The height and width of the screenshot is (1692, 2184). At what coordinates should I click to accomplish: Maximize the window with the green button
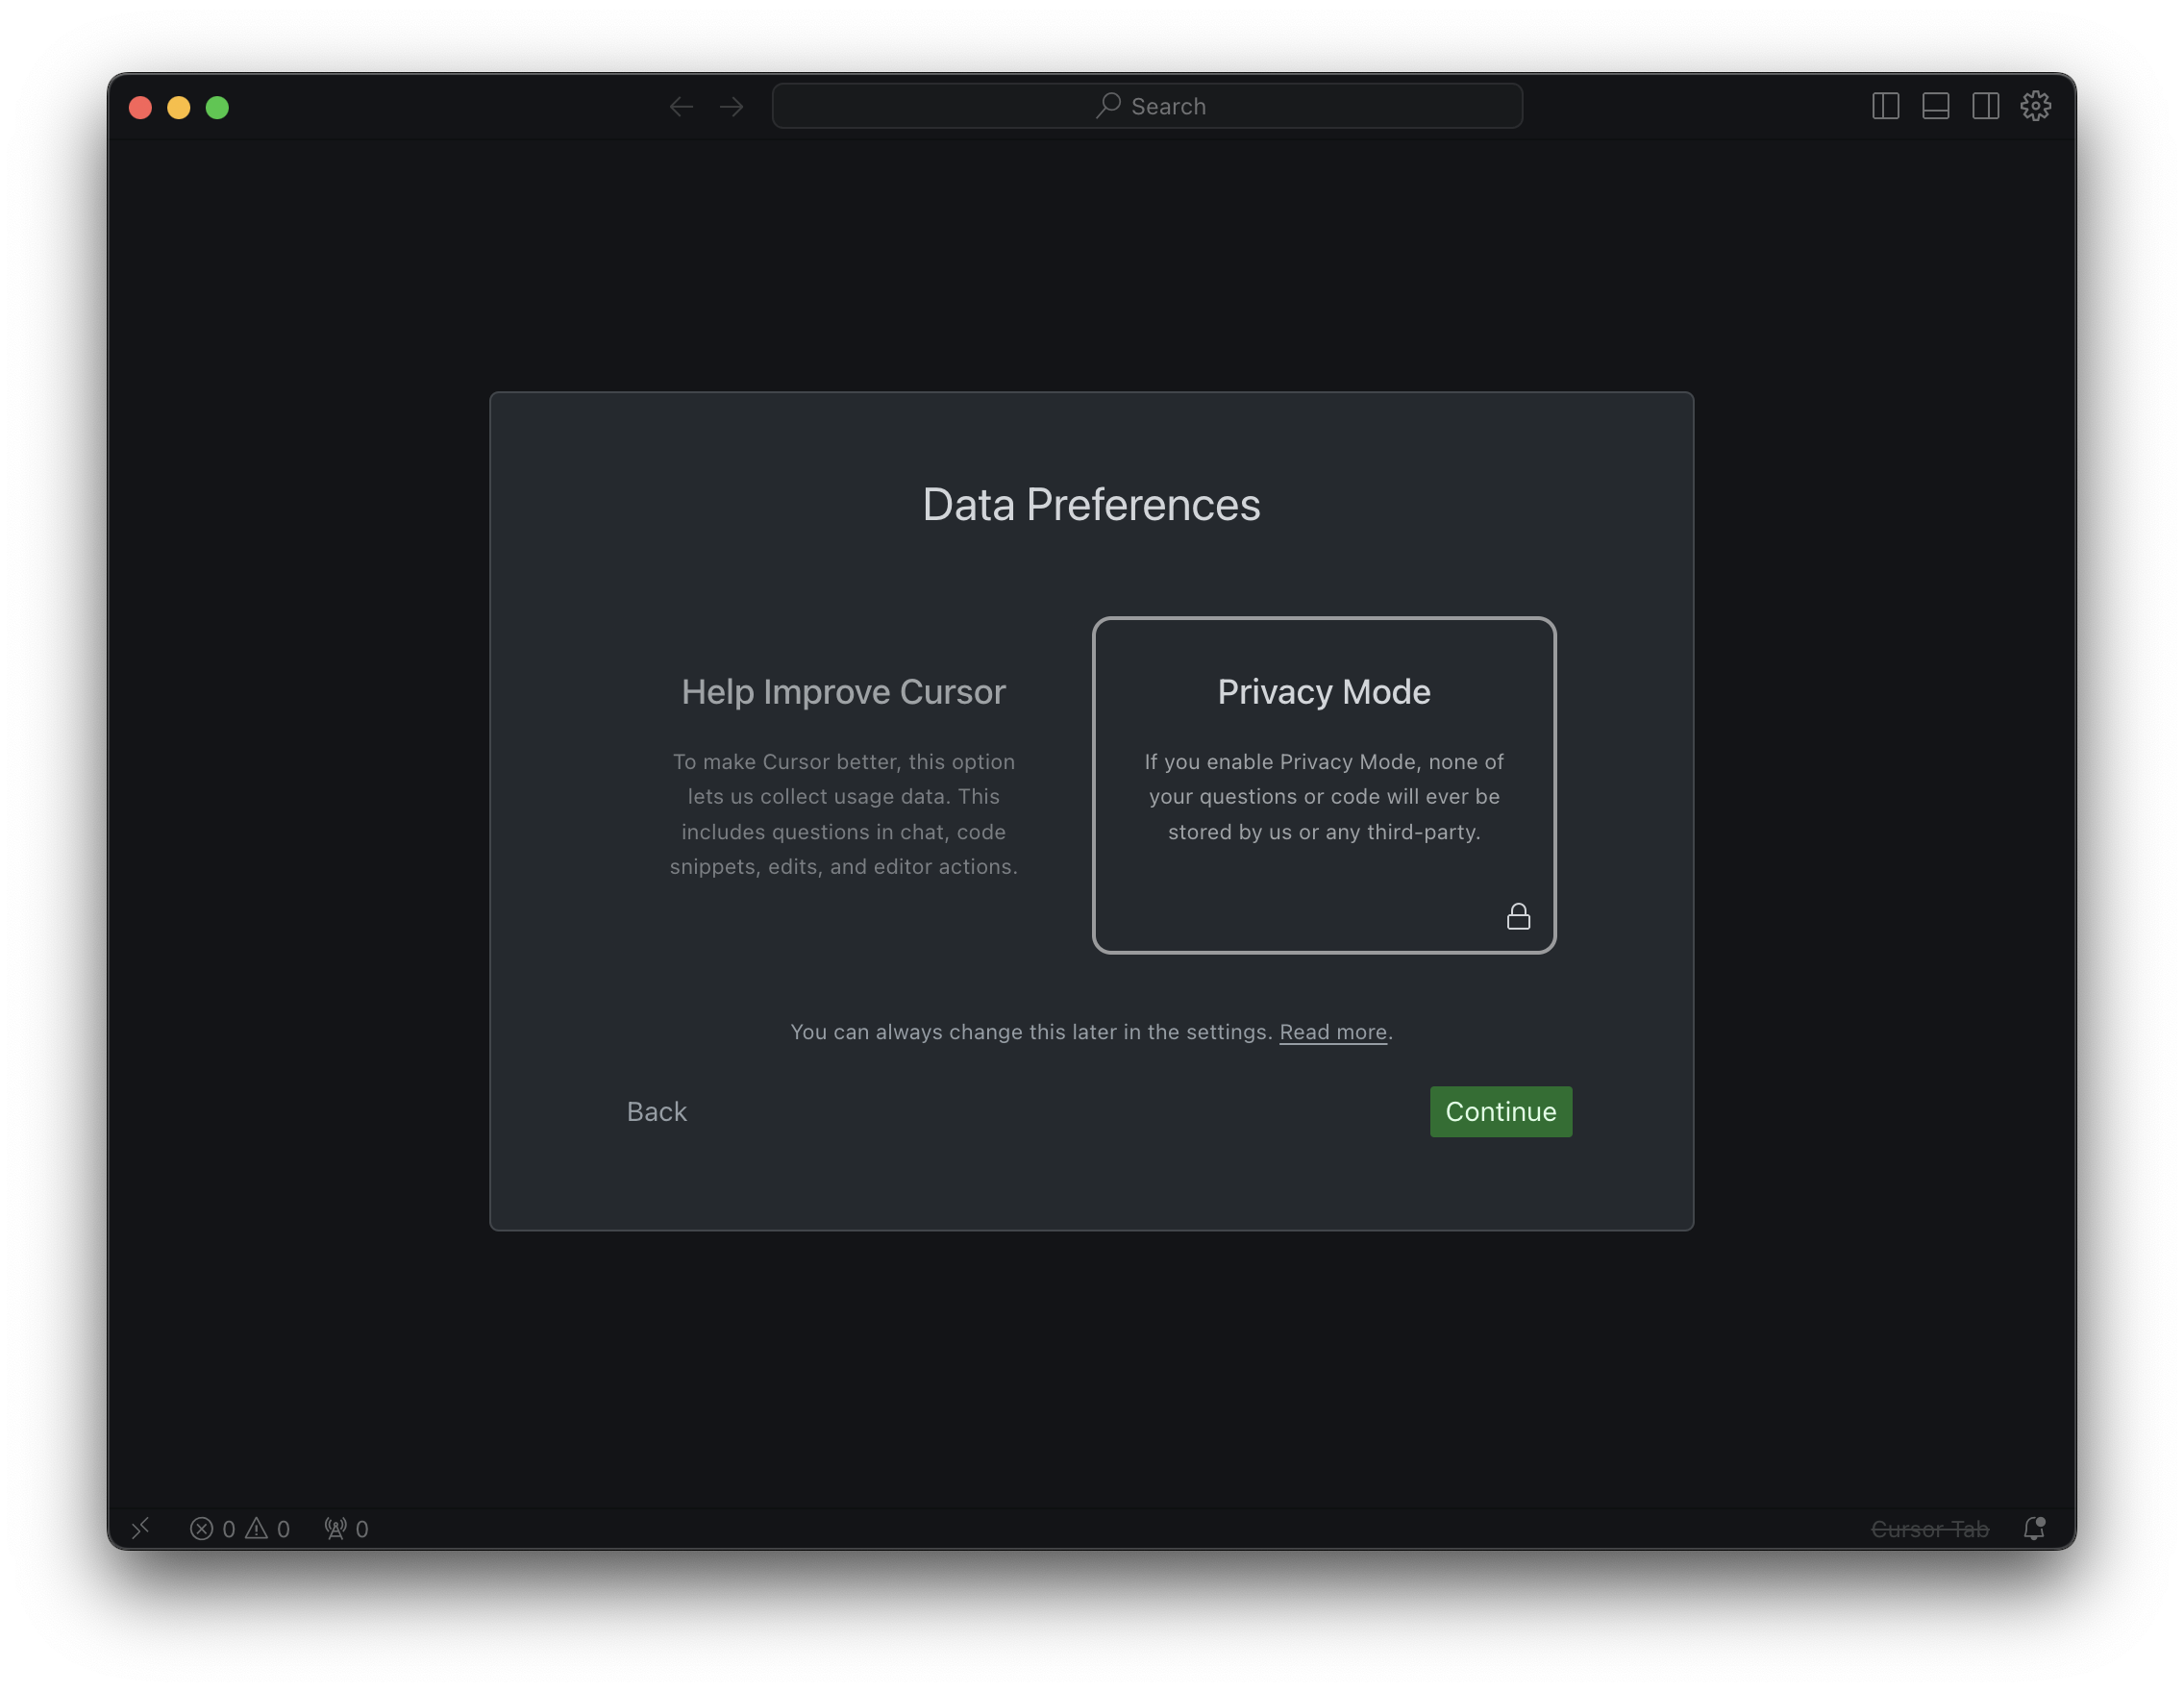pyautogui.click(x=217, y=107)
